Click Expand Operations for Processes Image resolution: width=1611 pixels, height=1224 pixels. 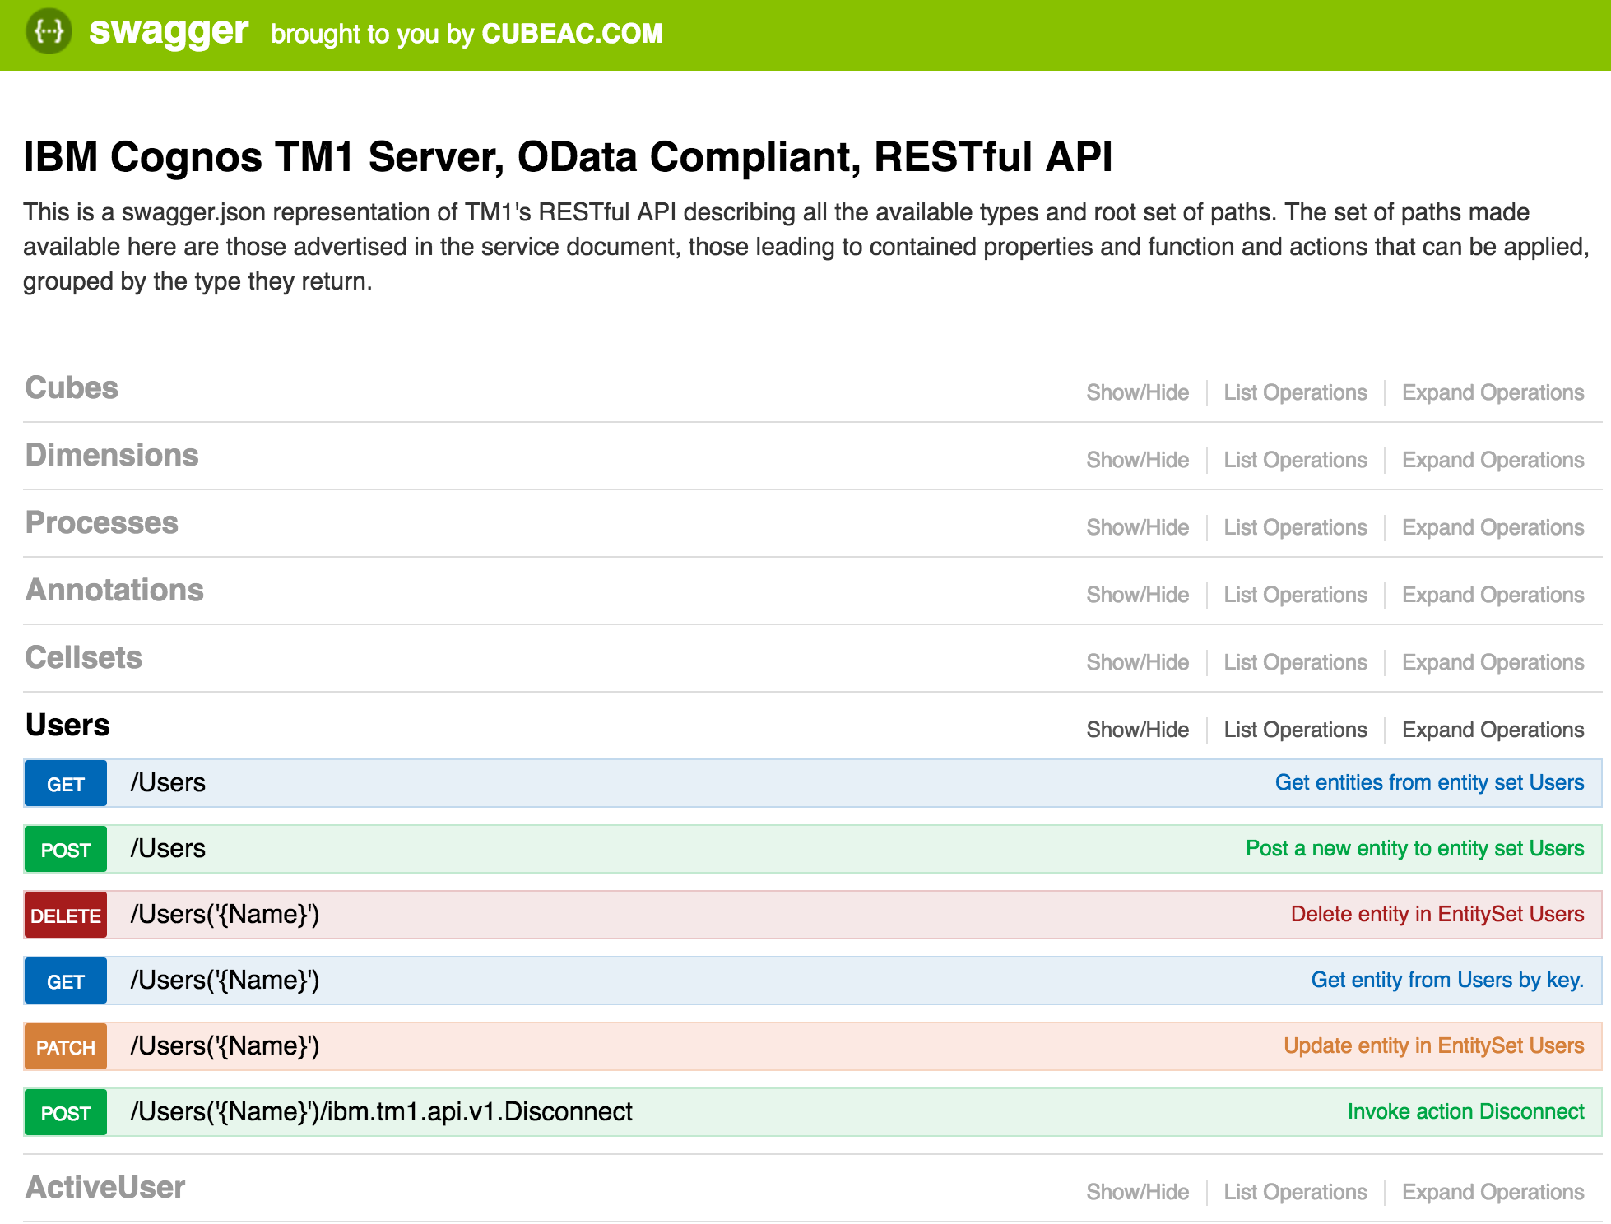(x=1493, y=527)
